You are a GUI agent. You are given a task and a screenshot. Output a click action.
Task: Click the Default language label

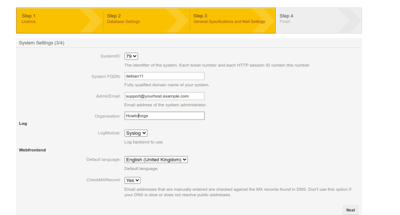pos(103,159)
